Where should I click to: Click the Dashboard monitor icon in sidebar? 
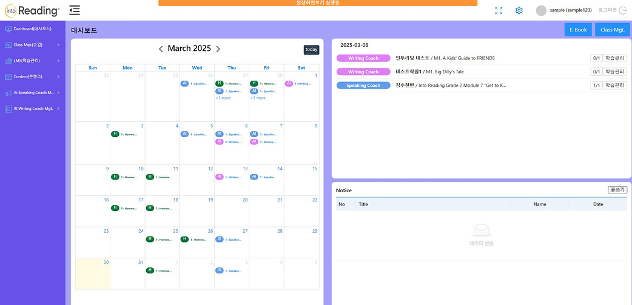(8, 29)
